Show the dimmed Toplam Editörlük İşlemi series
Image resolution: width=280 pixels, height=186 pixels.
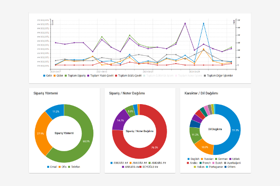click(x=158, y=76)
